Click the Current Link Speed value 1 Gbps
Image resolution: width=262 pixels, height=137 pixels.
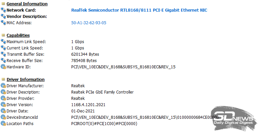pyautogui.click(x=78, y=48)
